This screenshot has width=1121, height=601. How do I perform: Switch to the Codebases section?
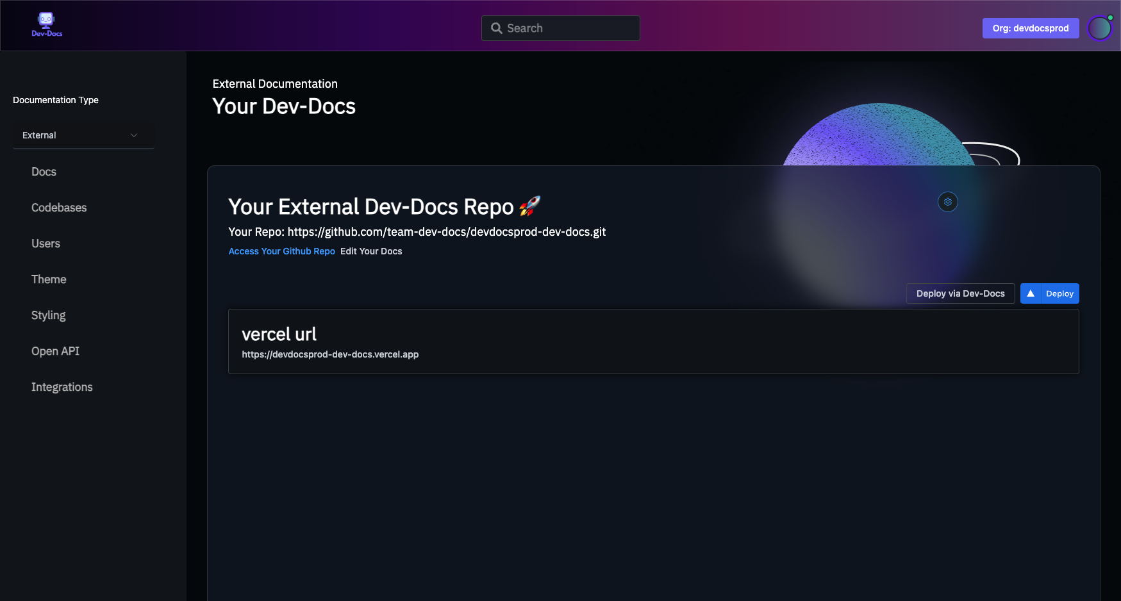tap(58, 208)
